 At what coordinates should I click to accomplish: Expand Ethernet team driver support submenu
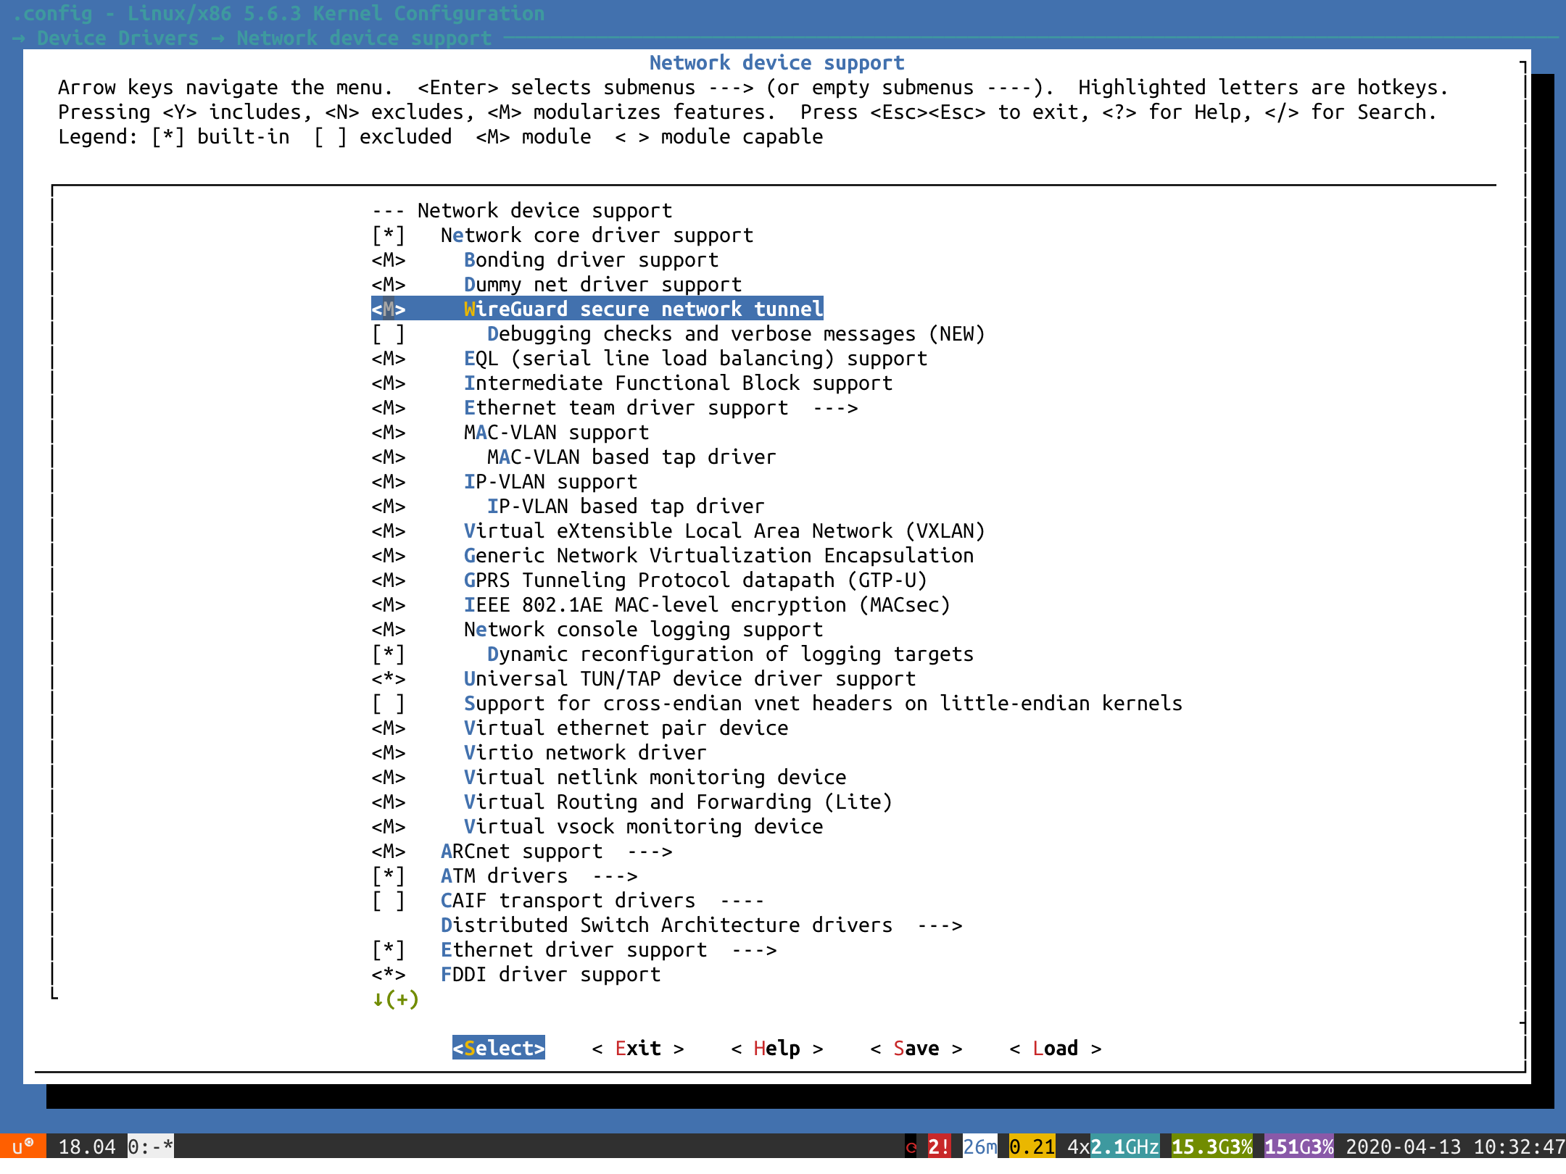(x=625, y=408)
